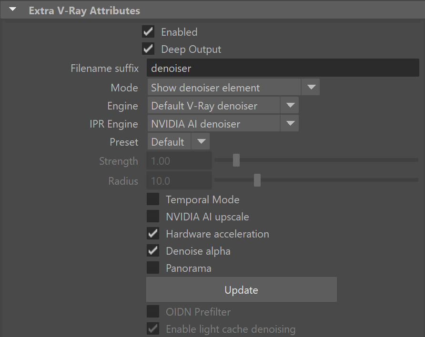Click the Strength value field

(x=179, y=161)
